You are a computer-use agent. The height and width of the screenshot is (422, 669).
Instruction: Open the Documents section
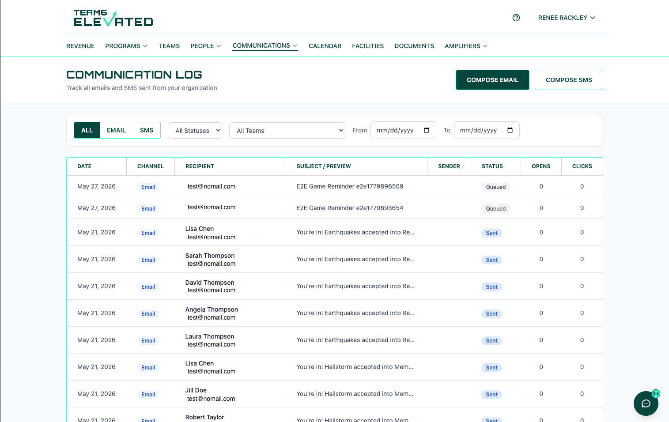[414, 46]
